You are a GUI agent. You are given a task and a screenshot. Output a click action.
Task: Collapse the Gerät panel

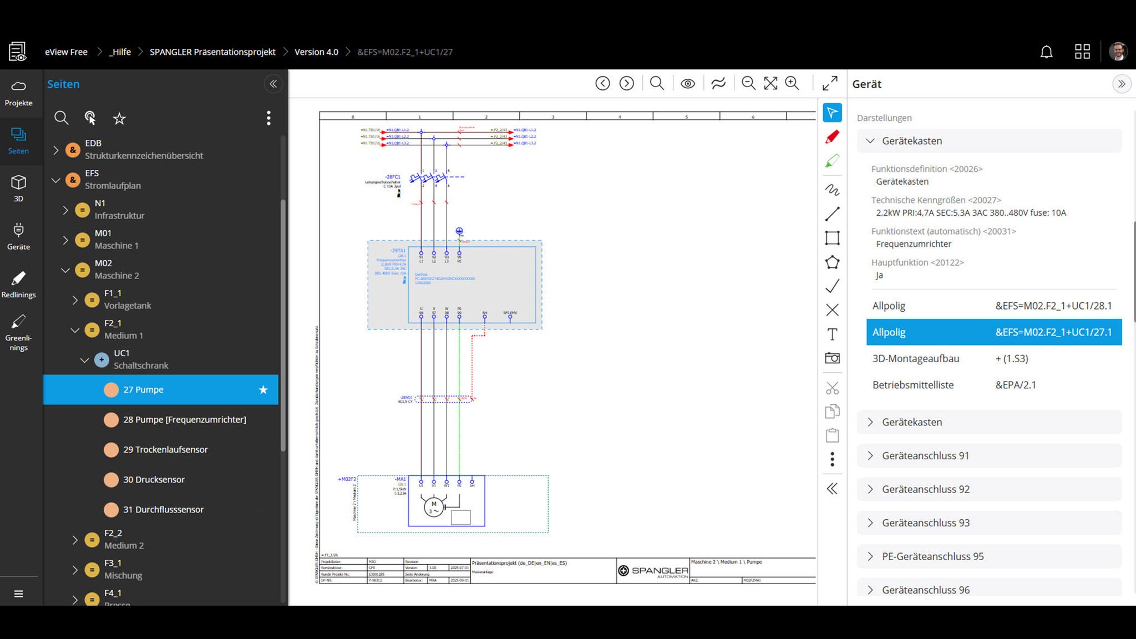click(x=1122, y=84)
